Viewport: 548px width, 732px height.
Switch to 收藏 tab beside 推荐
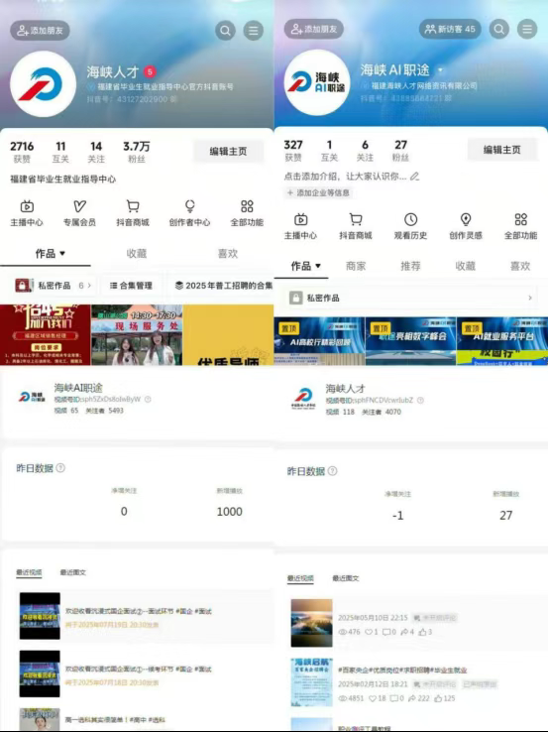coord(466,266)
